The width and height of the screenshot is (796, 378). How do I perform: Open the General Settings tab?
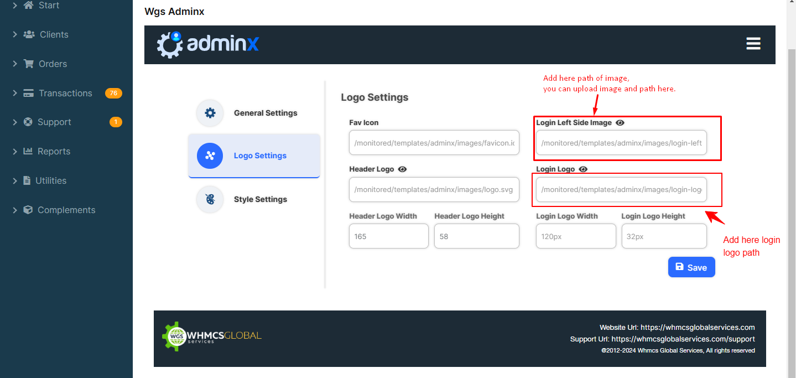click(x=265, y=113)
